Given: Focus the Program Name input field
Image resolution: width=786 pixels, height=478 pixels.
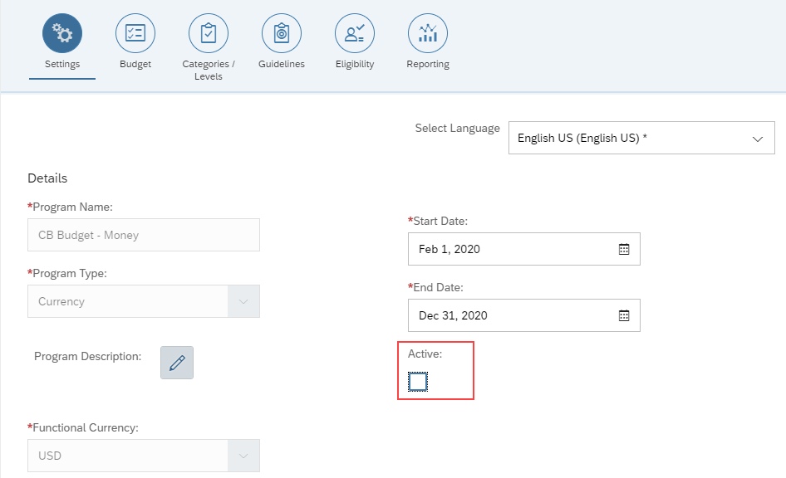Looking at the screenshot, I should [x=144, y=235].
